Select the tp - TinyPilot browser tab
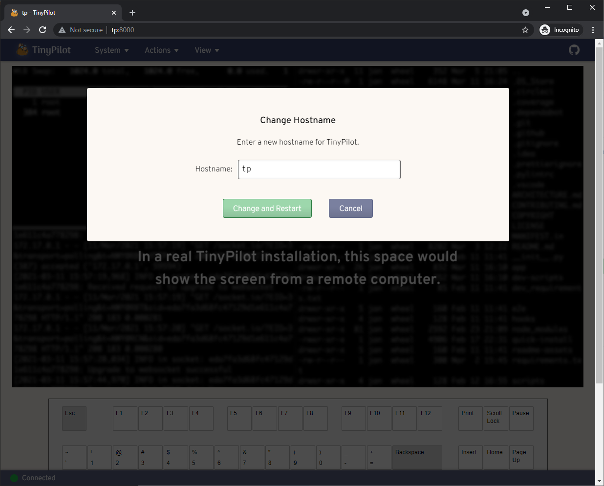604x486 pixels. point(63,13)
